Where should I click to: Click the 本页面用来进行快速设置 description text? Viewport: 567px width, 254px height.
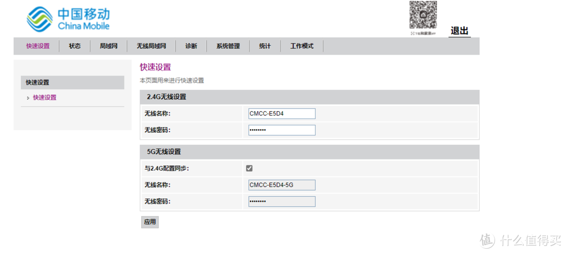[172, 81]
